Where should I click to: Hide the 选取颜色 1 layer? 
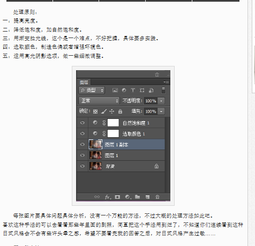tap(82, 133)
